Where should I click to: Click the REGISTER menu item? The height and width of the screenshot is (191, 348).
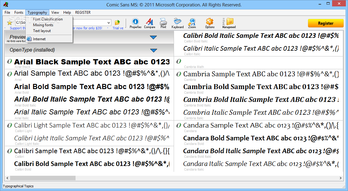83,13
